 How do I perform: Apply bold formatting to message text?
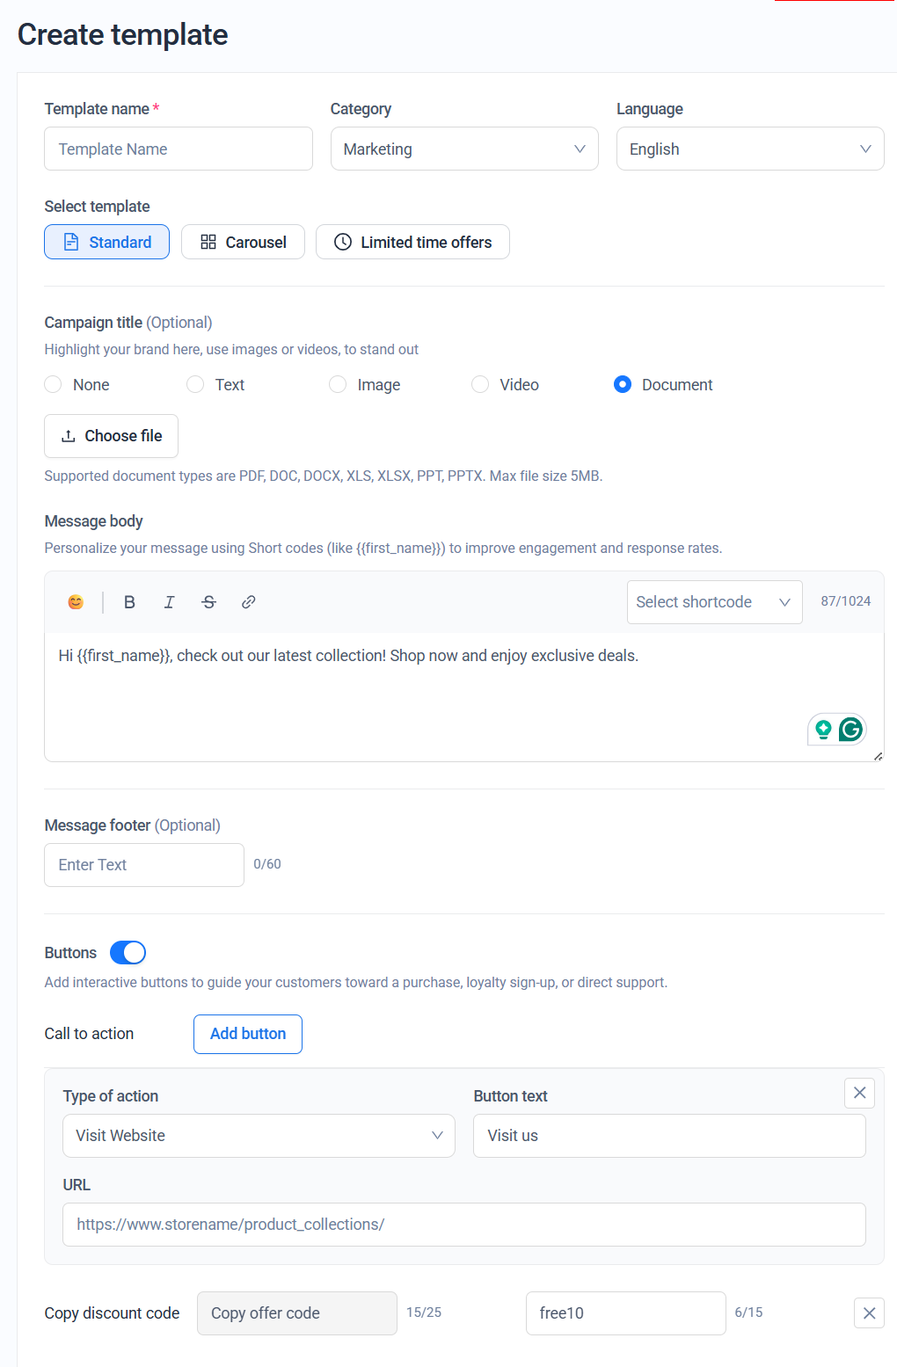coord(129,602)
